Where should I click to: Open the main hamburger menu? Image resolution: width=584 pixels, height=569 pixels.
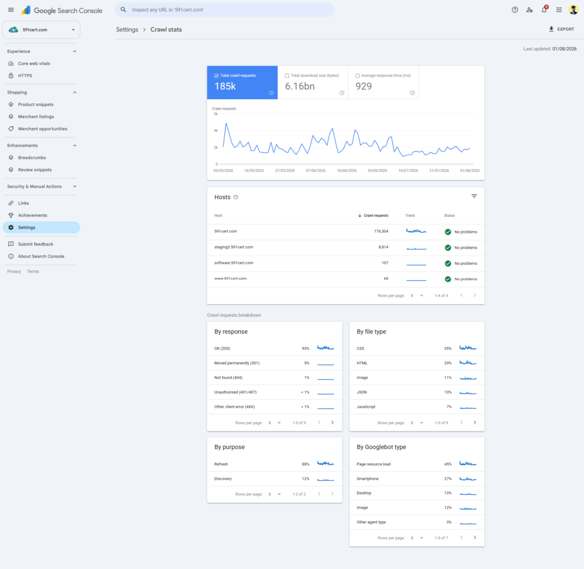[x=11, y=10]
